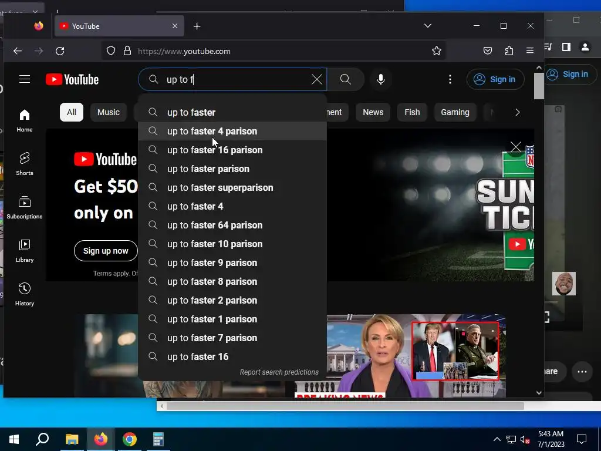Choose suggestion "up to faster 16"
Screen dimensions: 601x451
coord(232,356)
